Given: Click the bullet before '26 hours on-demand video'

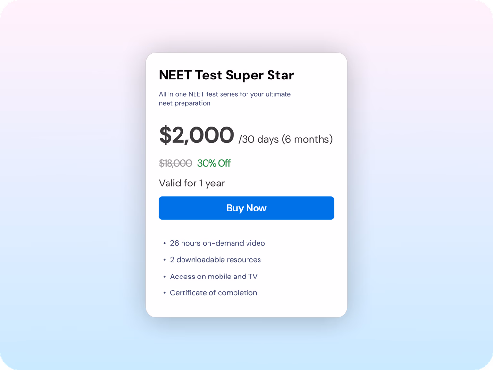Looking at the screenshot, I should (164, 244).
